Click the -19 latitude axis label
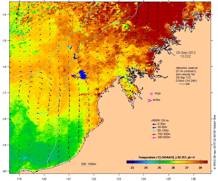 point(4,145)
